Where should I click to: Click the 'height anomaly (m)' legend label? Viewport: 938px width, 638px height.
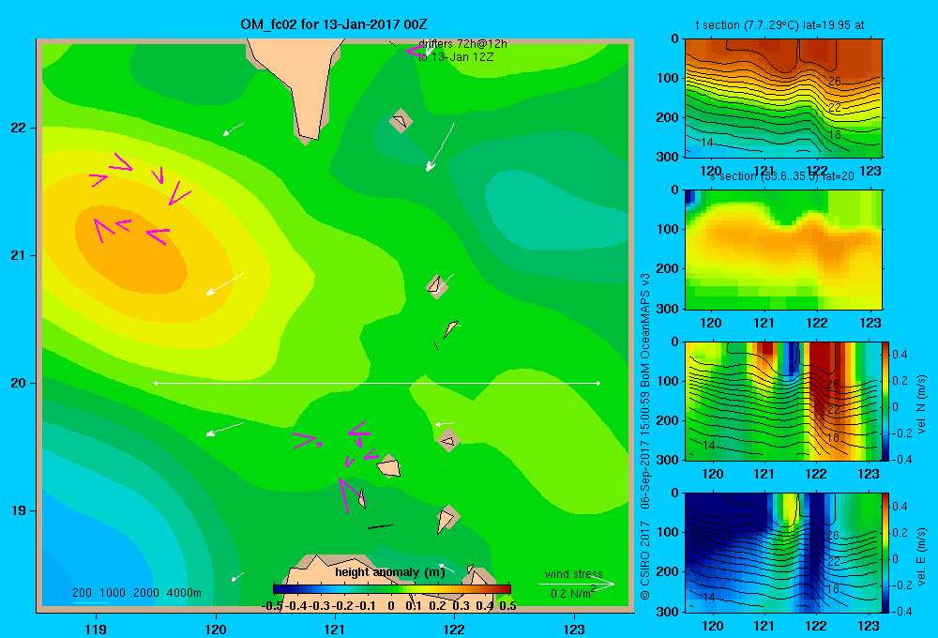tap(390, 572)
